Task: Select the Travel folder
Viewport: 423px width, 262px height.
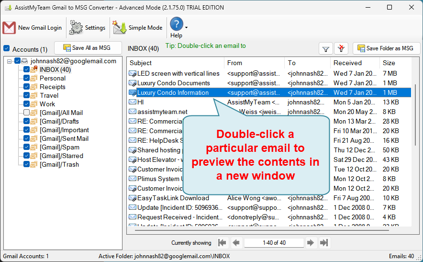Action: point(49,95)
